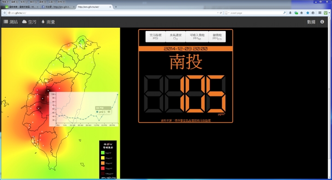Open the 說明 Help menu

click(x=61, y=2)
